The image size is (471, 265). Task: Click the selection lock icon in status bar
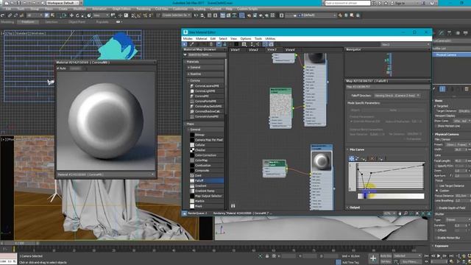pos(267,256)
